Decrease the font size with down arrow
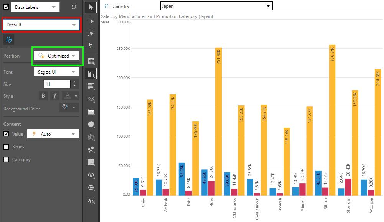 coord(75,86)
